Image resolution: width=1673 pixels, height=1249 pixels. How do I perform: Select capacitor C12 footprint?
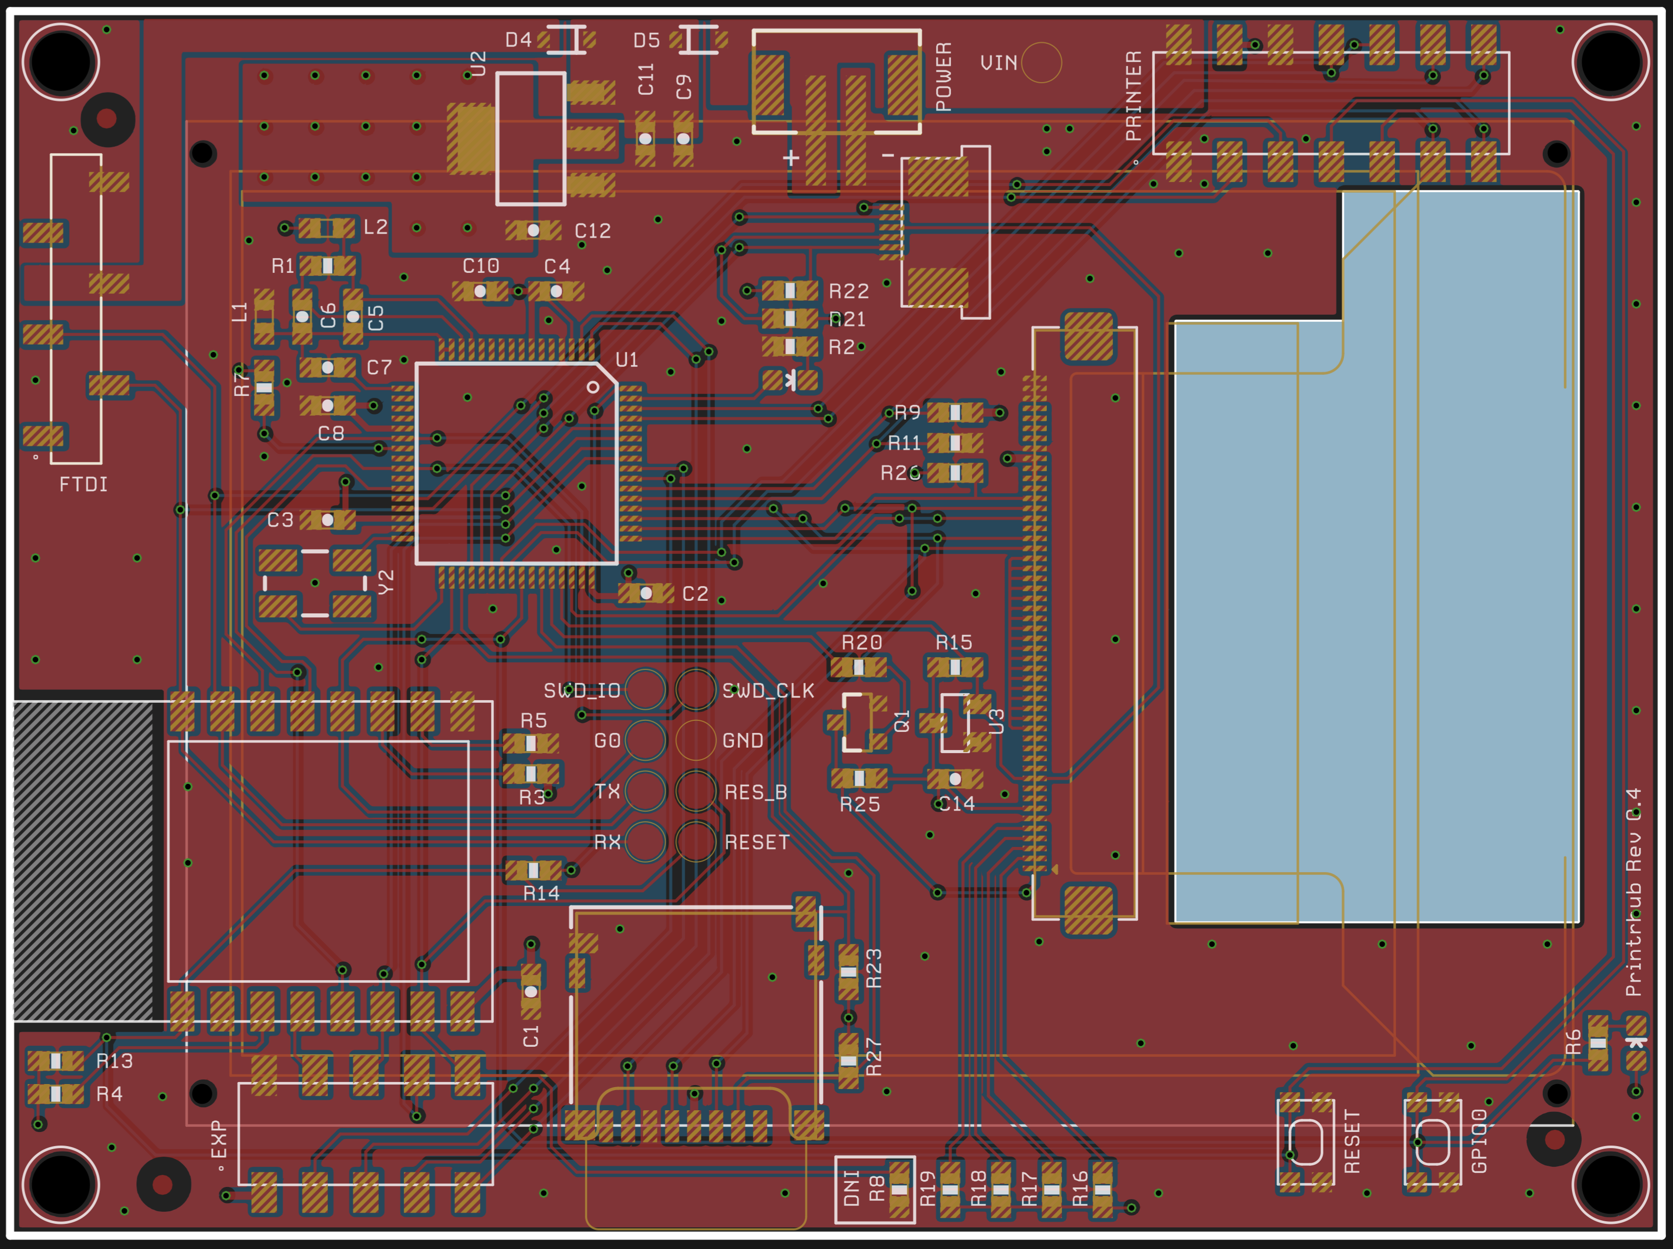(533, 230)
